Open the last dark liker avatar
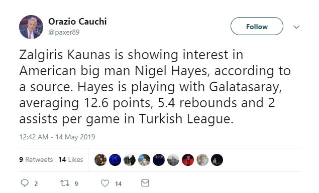Screen dimensions: 319x193 [217, 160]
